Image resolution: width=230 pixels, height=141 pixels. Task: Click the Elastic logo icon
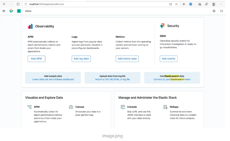11,11
